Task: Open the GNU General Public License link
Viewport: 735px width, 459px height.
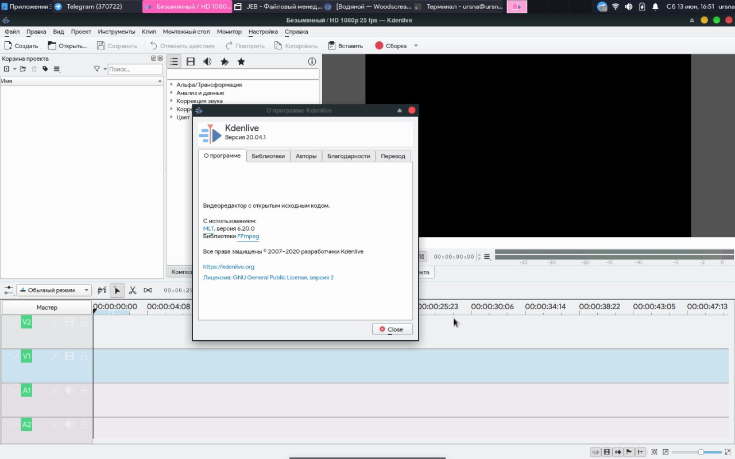Action: (268, 278)
